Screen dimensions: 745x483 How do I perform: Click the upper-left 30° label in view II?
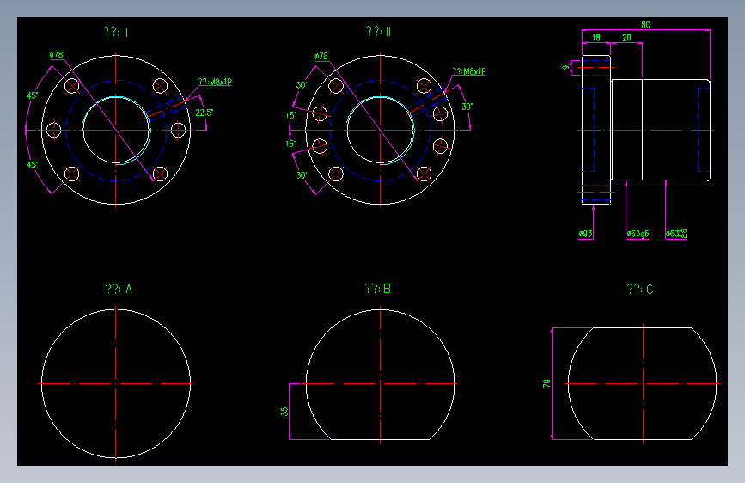302,85
